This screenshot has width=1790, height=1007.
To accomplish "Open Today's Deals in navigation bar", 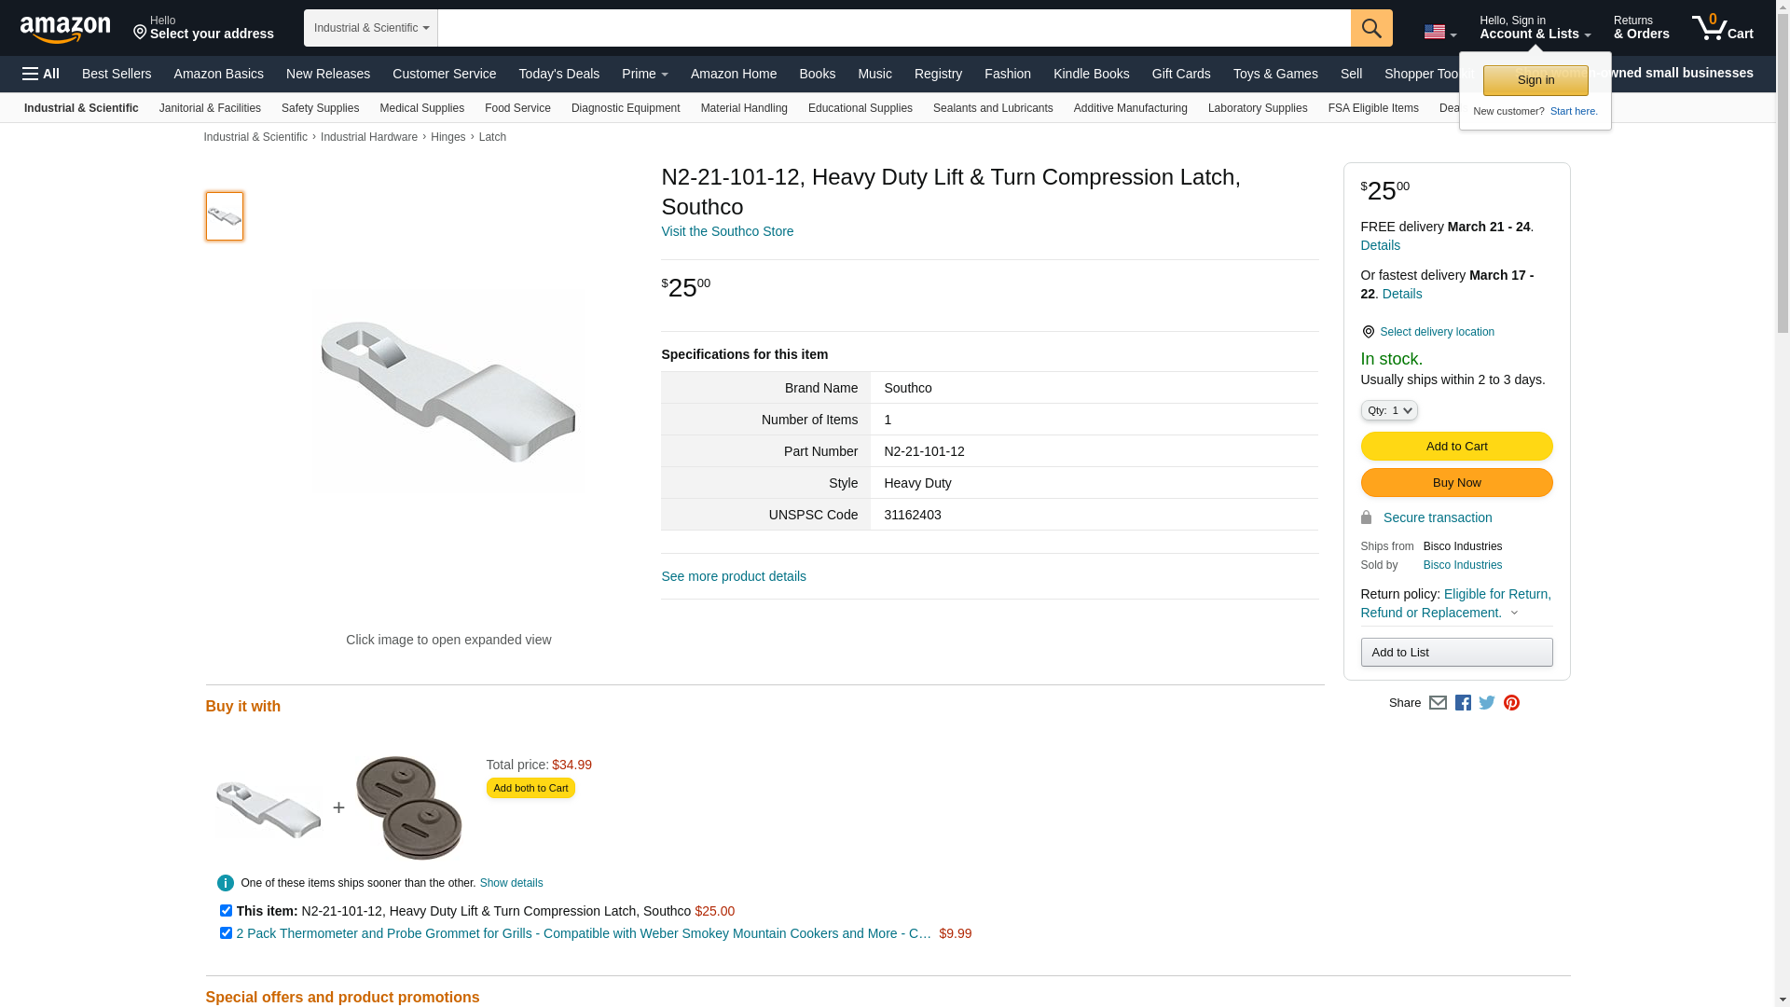I will 558,74.
